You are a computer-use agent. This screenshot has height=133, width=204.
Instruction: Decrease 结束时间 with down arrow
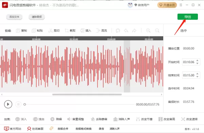point(198,77)
